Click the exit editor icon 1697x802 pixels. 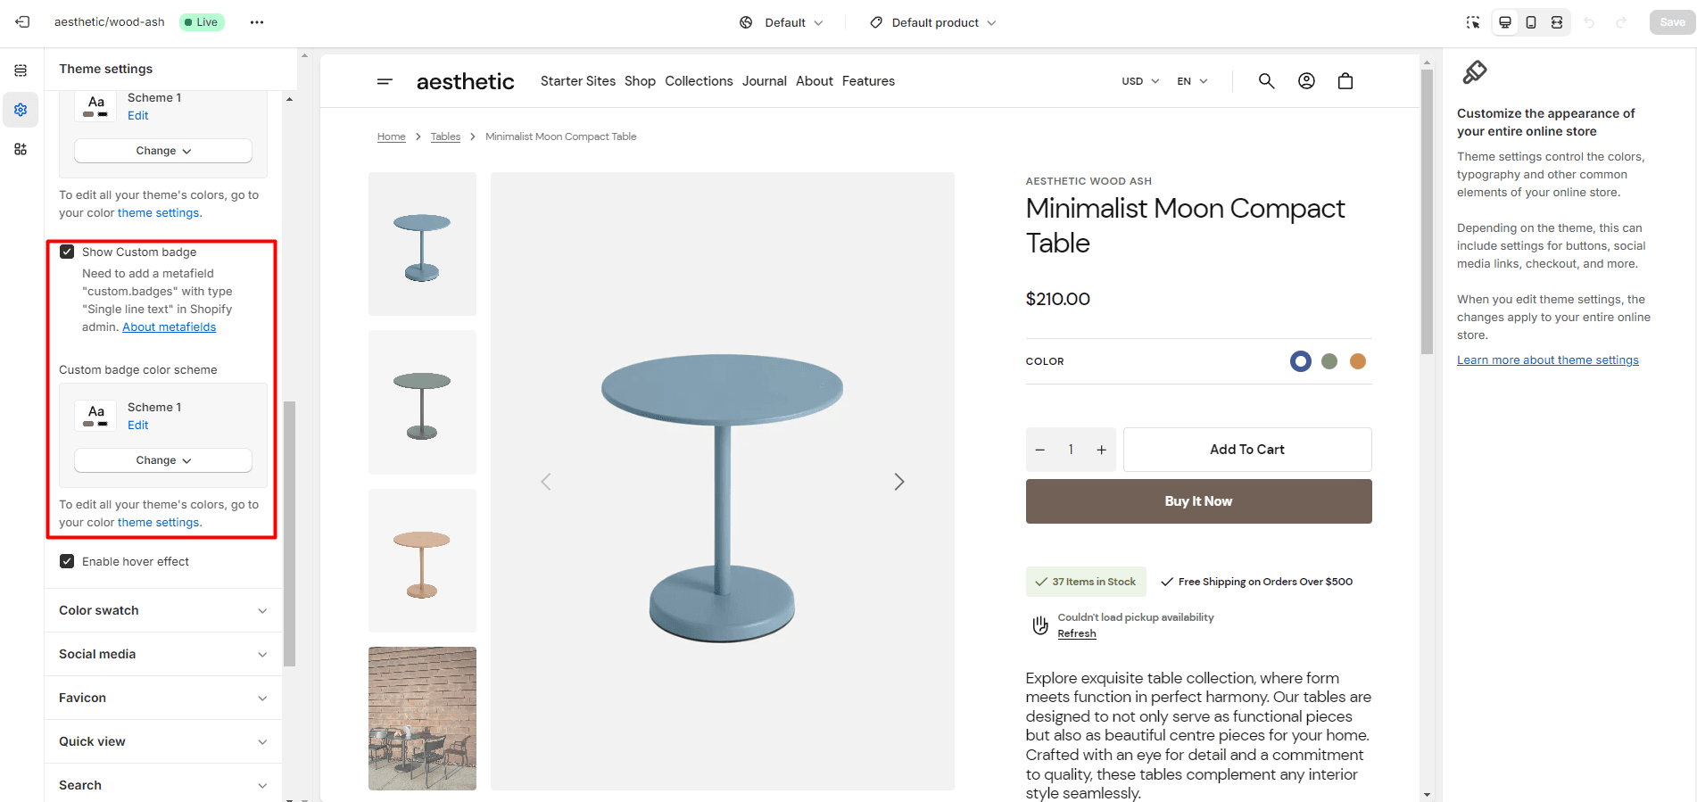pos(22,22)
